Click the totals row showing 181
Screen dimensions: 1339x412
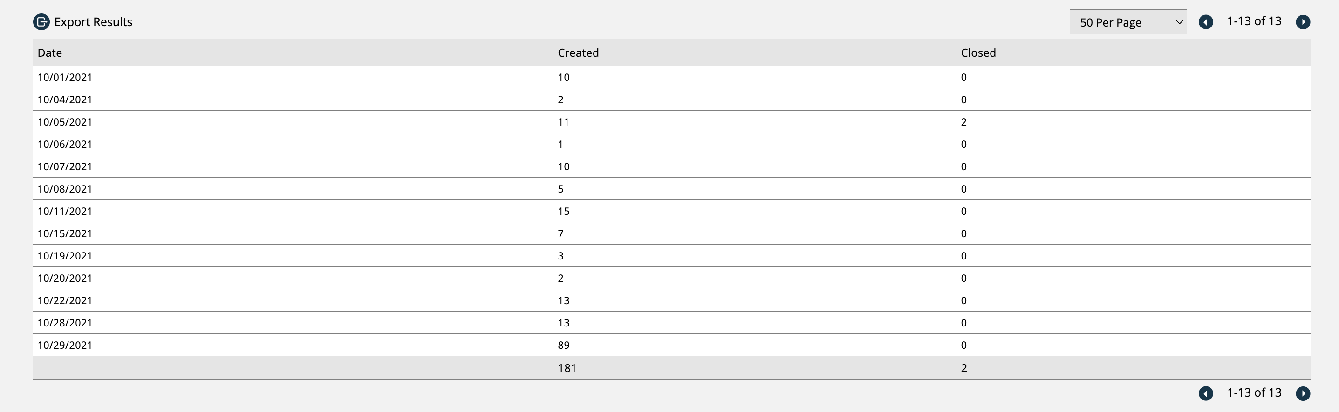point(567,368)
